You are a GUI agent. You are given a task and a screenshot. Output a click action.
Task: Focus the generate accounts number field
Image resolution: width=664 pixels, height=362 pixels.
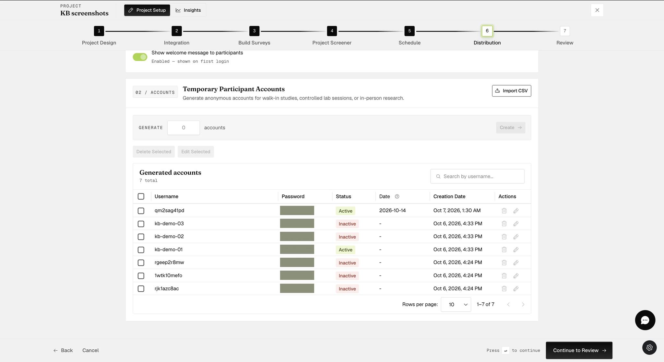point(184,128)
